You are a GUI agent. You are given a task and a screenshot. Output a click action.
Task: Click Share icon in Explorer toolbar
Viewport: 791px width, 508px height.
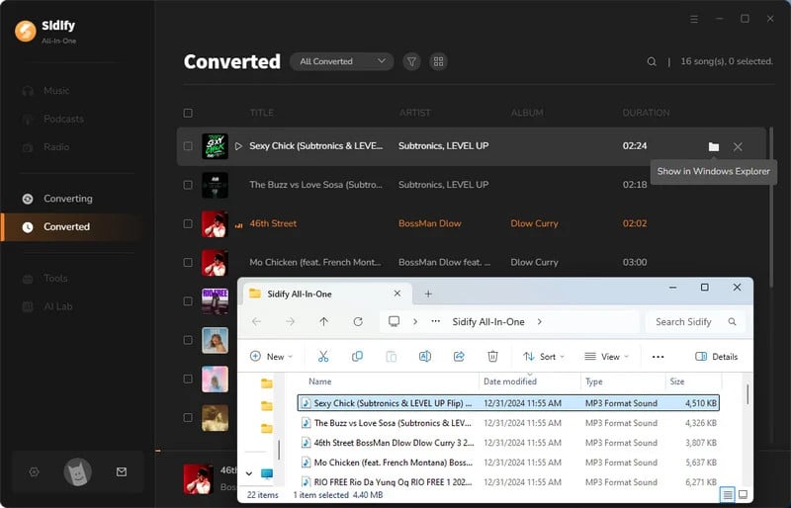[x=459, y=357]
